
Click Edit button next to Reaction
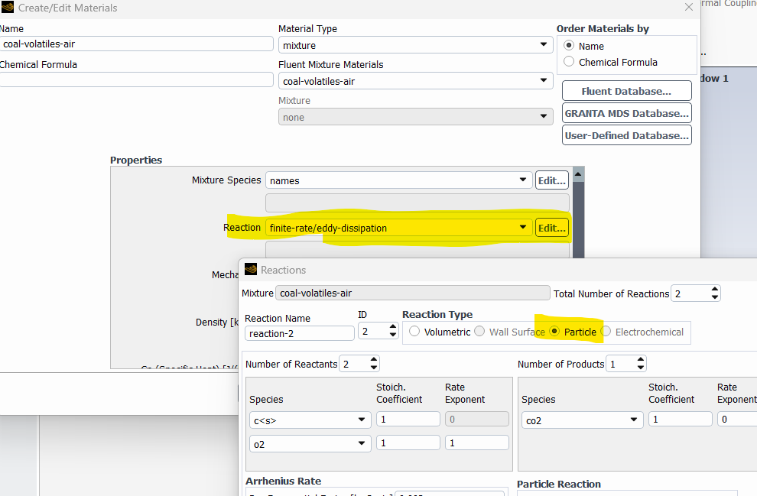(551, 228)
